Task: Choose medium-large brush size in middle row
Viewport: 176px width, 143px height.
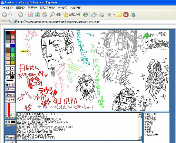Action: [x=12, y=73]
